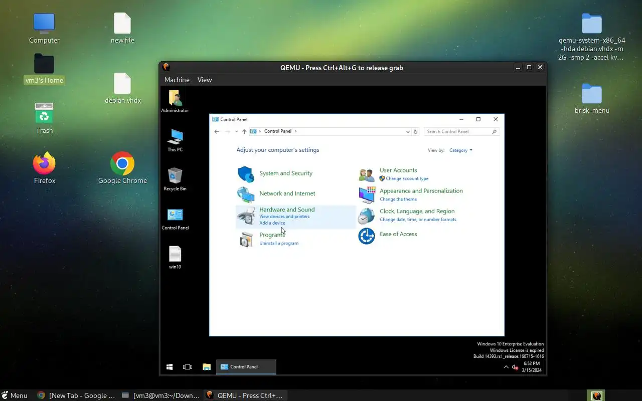This screenshot has height=401, width=642.
Task: Go back in Control Panel navigation
Action: point(217,132)
